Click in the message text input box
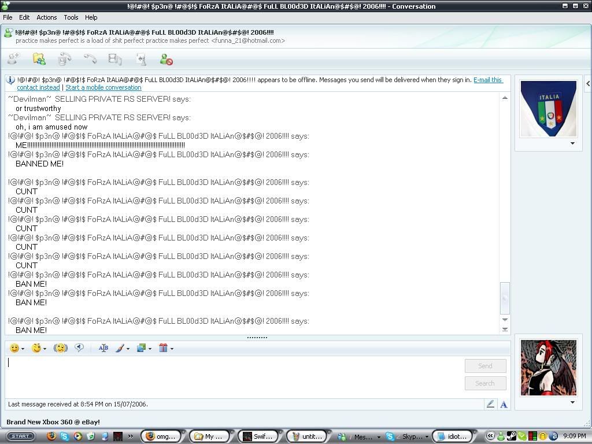The width and height of the screenshot is (592, 444). coord(231,376)
